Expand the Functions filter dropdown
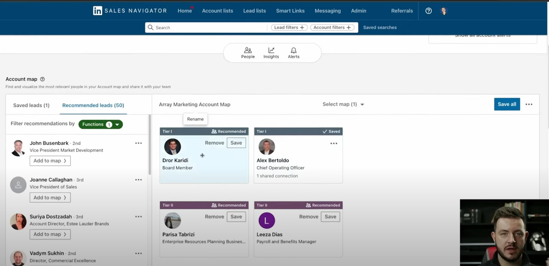 101,124
